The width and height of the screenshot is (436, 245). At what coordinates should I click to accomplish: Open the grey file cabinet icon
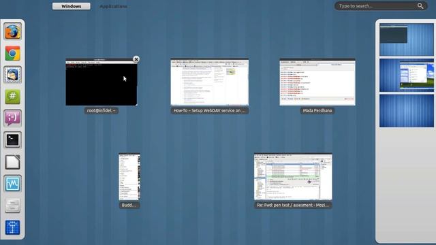click(12, 206)
